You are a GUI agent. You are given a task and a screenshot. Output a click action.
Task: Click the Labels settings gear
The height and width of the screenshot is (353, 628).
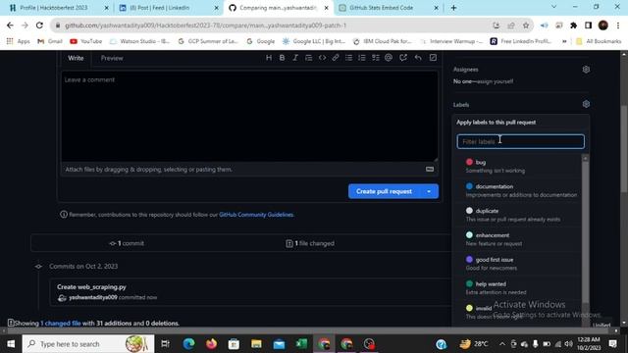[x=586, y=104]
